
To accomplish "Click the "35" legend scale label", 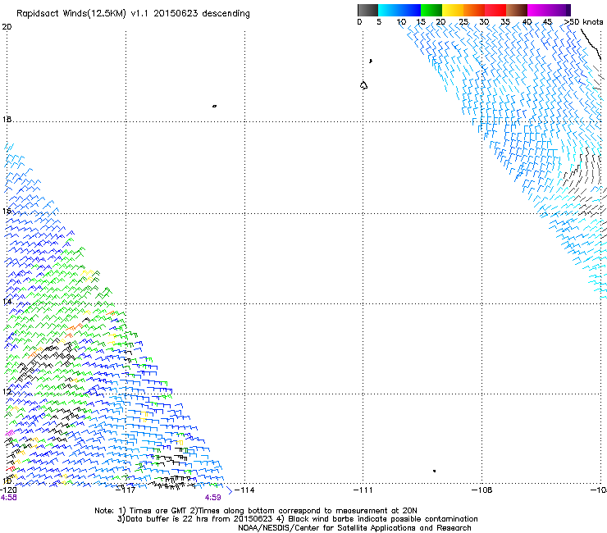I will (x=505, y=22).
